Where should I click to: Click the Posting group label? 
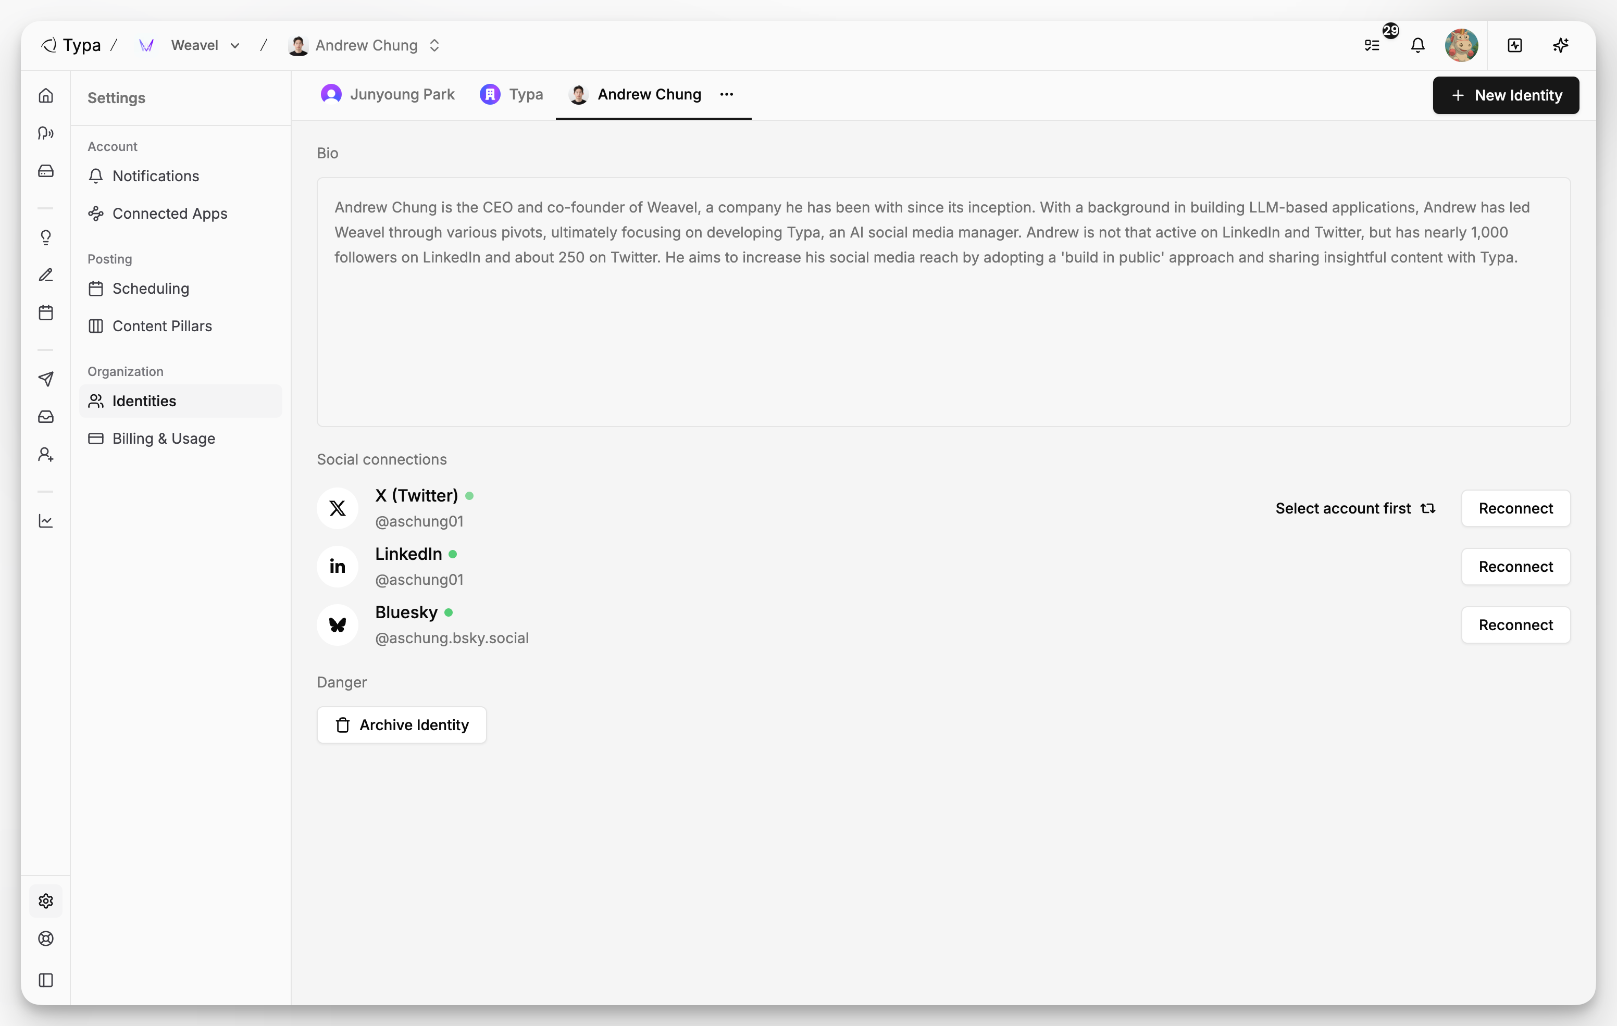[x=109, y=259]
